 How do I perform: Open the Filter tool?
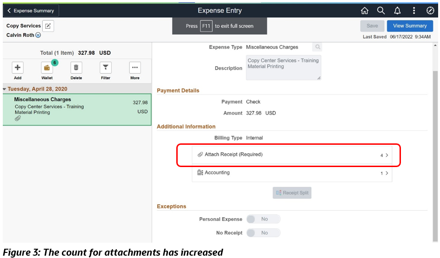pyautogui.click(x=106, y=68)
